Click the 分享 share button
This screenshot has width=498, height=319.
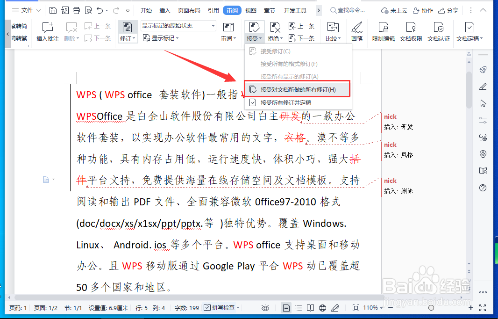448,10
